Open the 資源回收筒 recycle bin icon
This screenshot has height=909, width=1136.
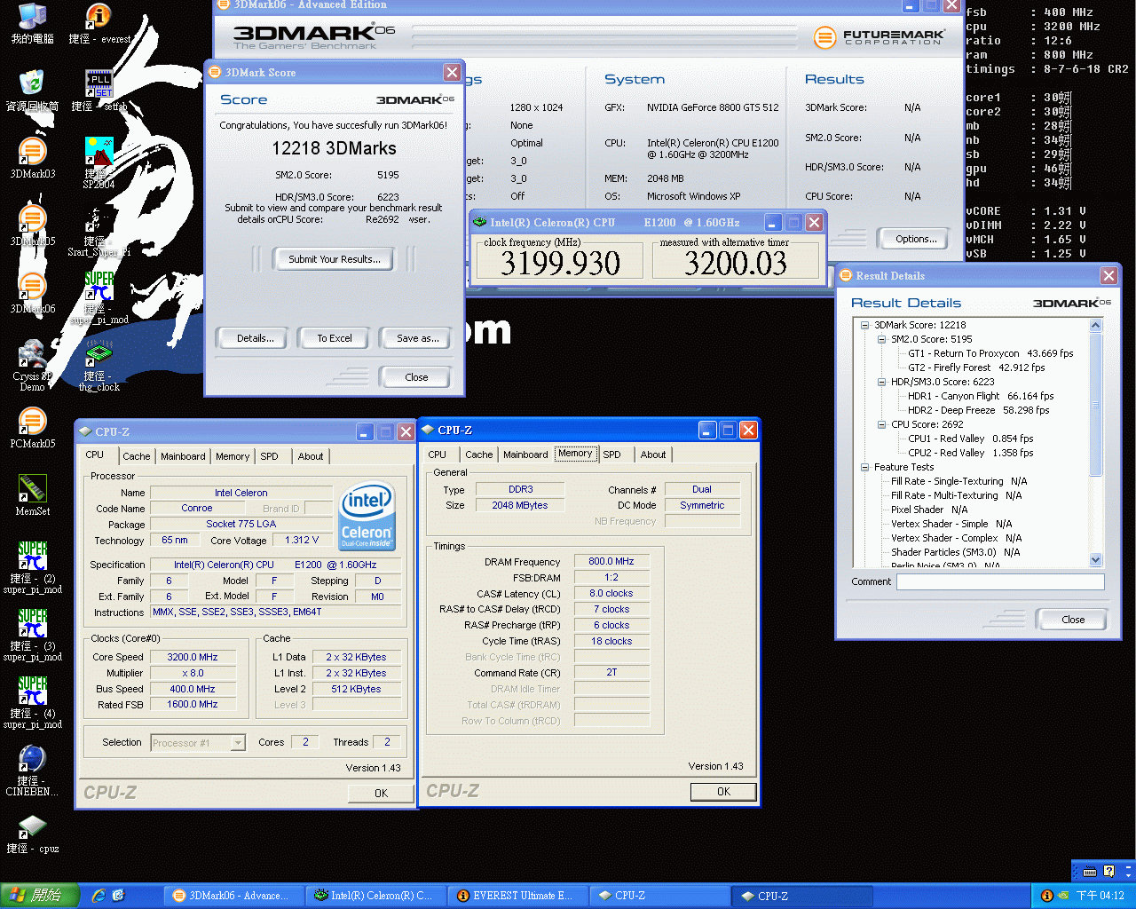[32, 91]
